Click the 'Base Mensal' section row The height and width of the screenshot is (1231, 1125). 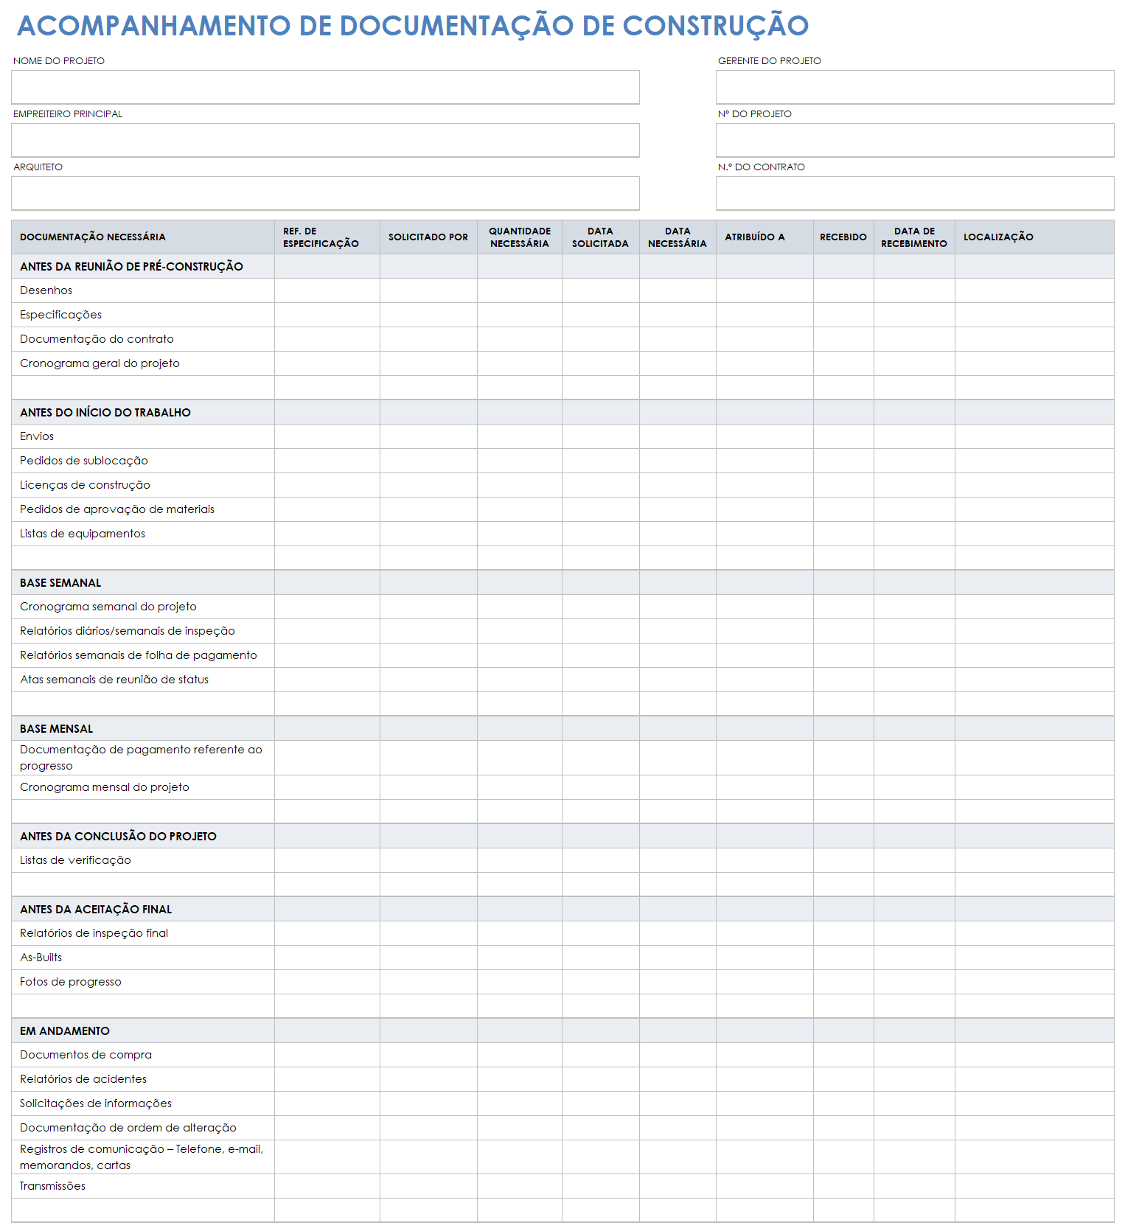click(562, 729)
